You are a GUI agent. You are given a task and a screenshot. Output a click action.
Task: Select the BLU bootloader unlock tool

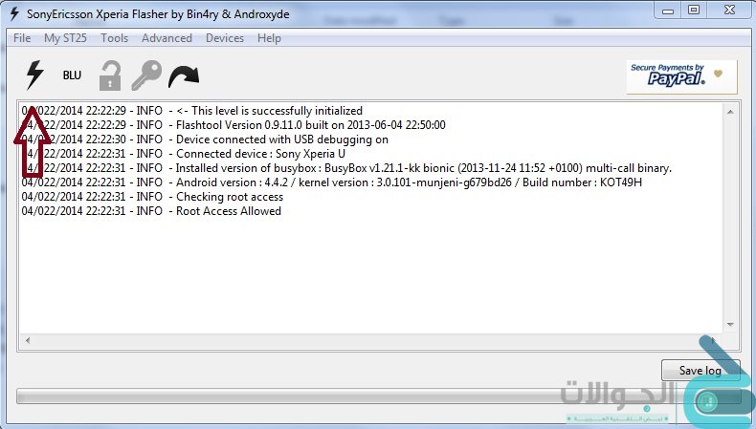(72, 75)
